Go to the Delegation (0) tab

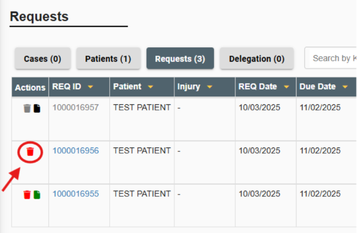[257, 59]
